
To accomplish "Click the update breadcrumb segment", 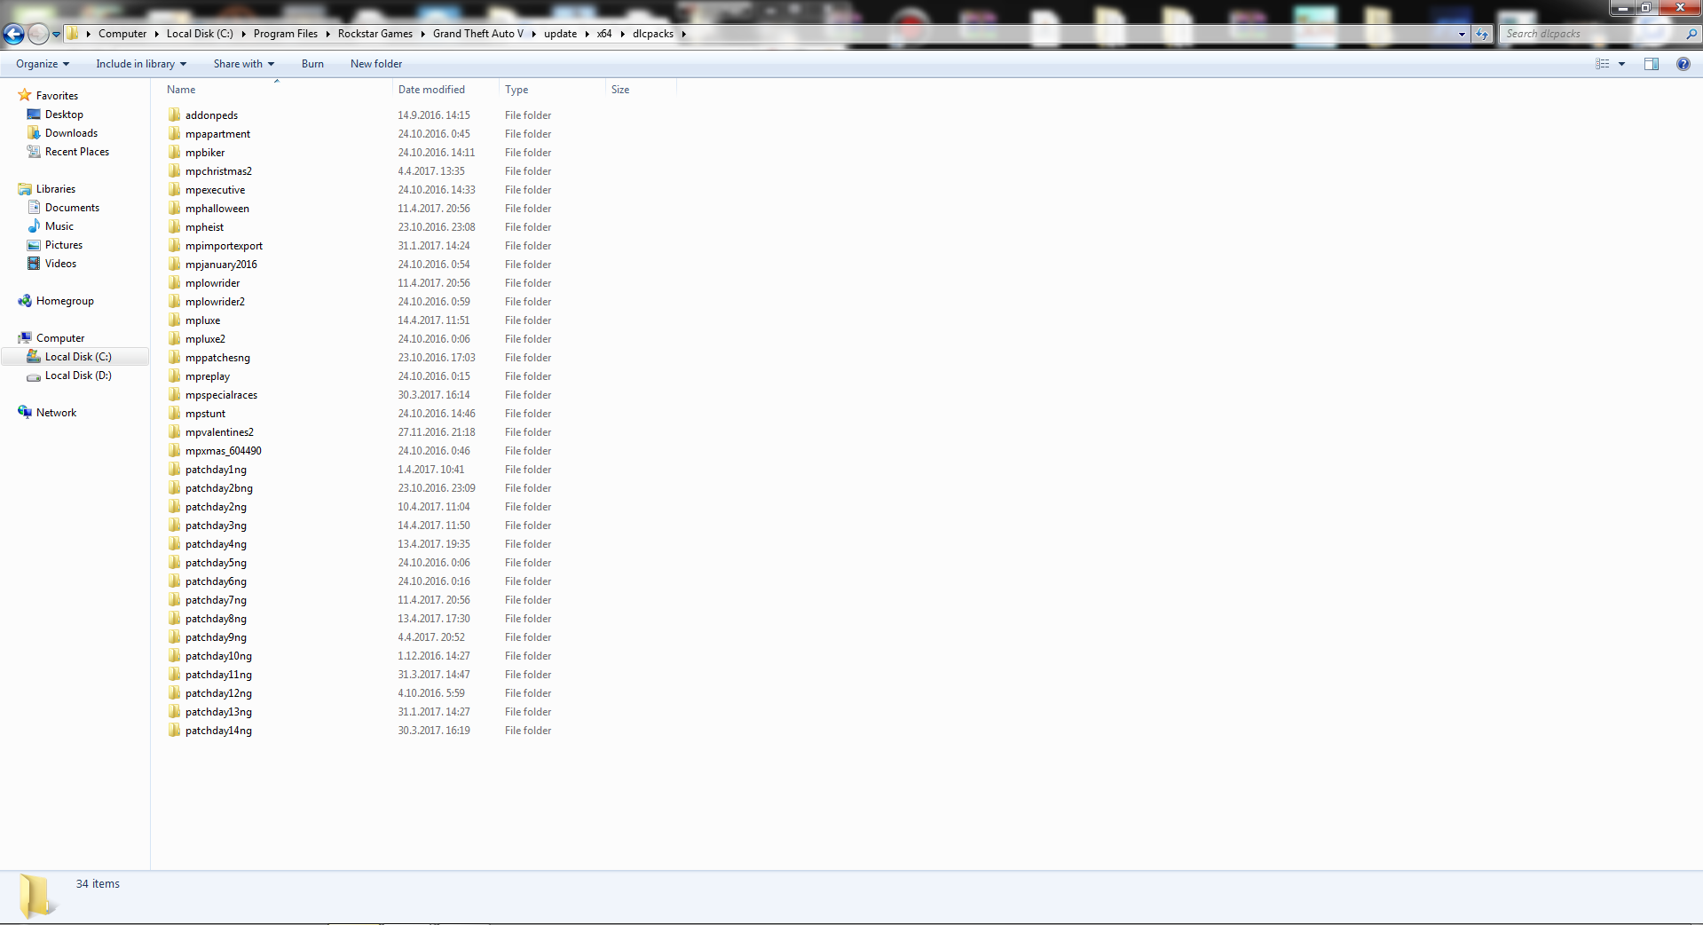I will pos(560,34).
